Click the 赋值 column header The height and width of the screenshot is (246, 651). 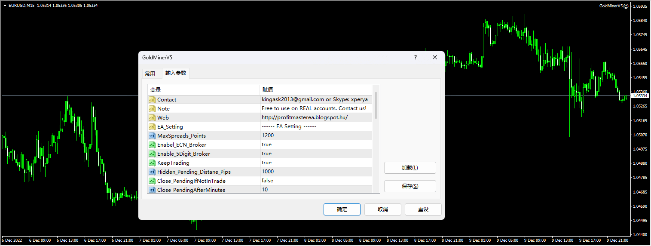[316, 89]
